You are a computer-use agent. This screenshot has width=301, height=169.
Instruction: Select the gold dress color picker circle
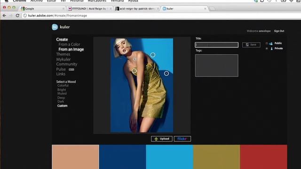tap(134, 71)
